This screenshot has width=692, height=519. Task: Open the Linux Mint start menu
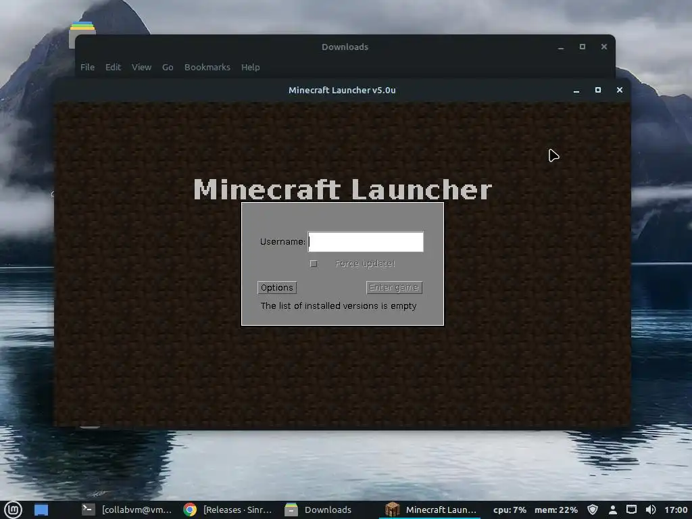click(14, 510)
